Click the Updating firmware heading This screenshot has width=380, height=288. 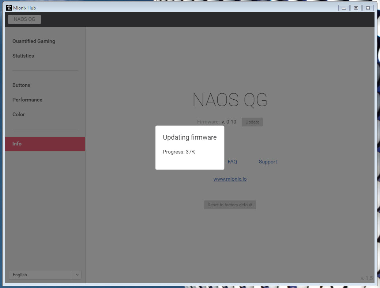(190, 137)
